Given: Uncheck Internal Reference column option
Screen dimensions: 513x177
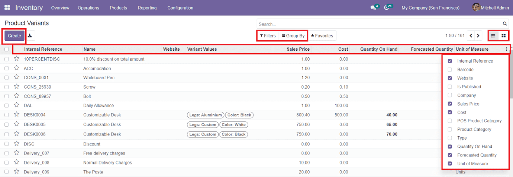Looking at the screenshot, I should (x=450, y=61).
